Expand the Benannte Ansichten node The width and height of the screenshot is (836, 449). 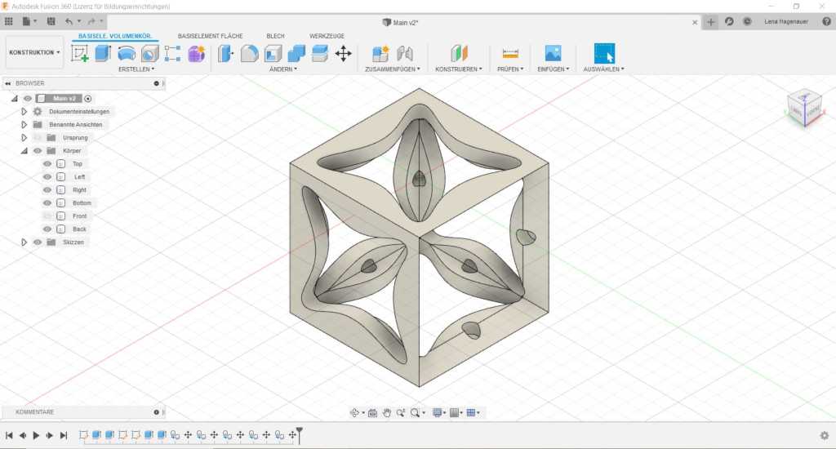point(24,124)
